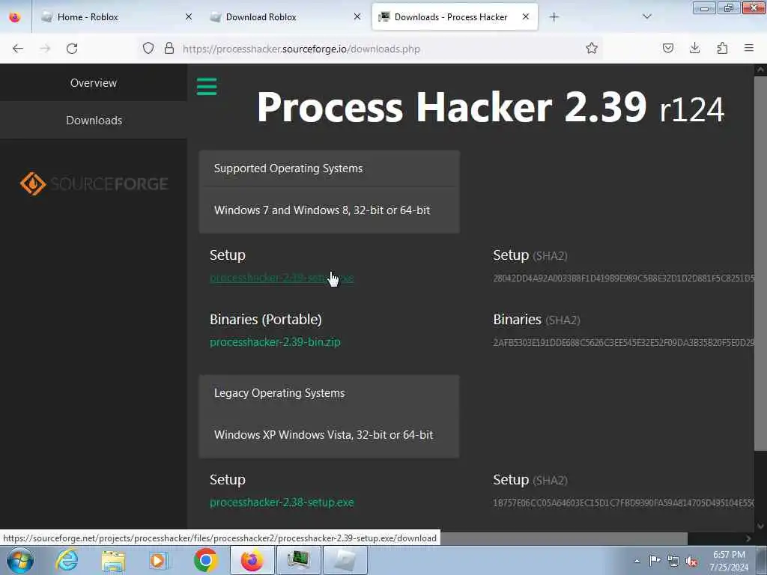Screen dimensions: 767x575
Task: Click the Firefox back arrow
Action: [18, 49]
